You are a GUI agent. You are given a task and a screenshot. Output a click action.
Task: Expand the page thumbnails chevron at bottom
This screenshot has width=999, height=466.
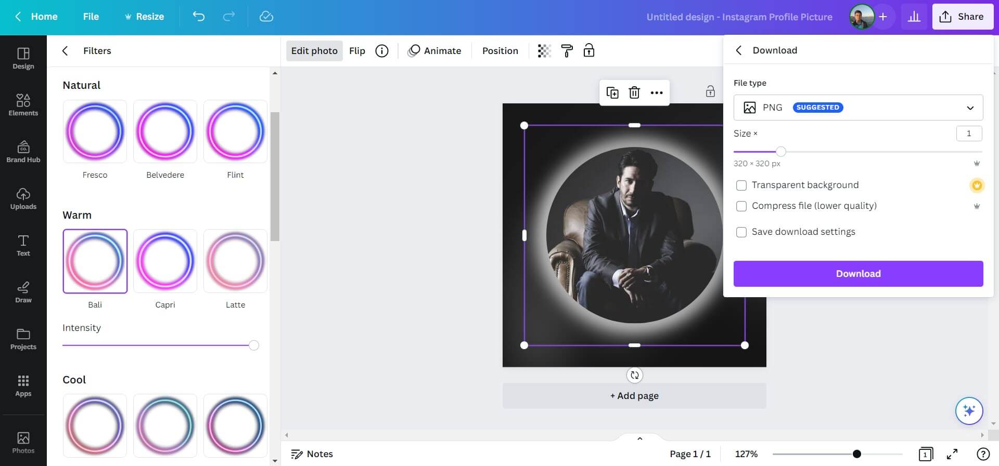coord(640,438)
